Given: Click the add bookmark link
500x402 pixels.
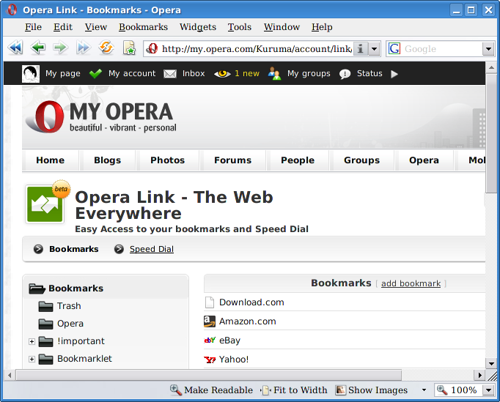Looking at the screenshot, I should pyautogui.click(x=411, y=283).
